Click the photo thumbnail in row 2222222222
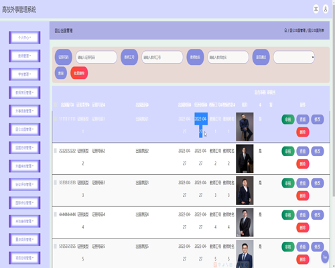The image size is (335, 268). [245, 159]
